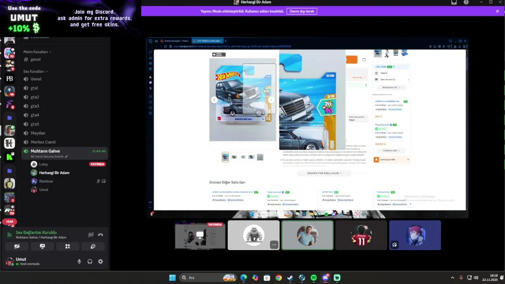Open Discord taskbar icon
The image size is (505, 284).
[x=325, y=278]
